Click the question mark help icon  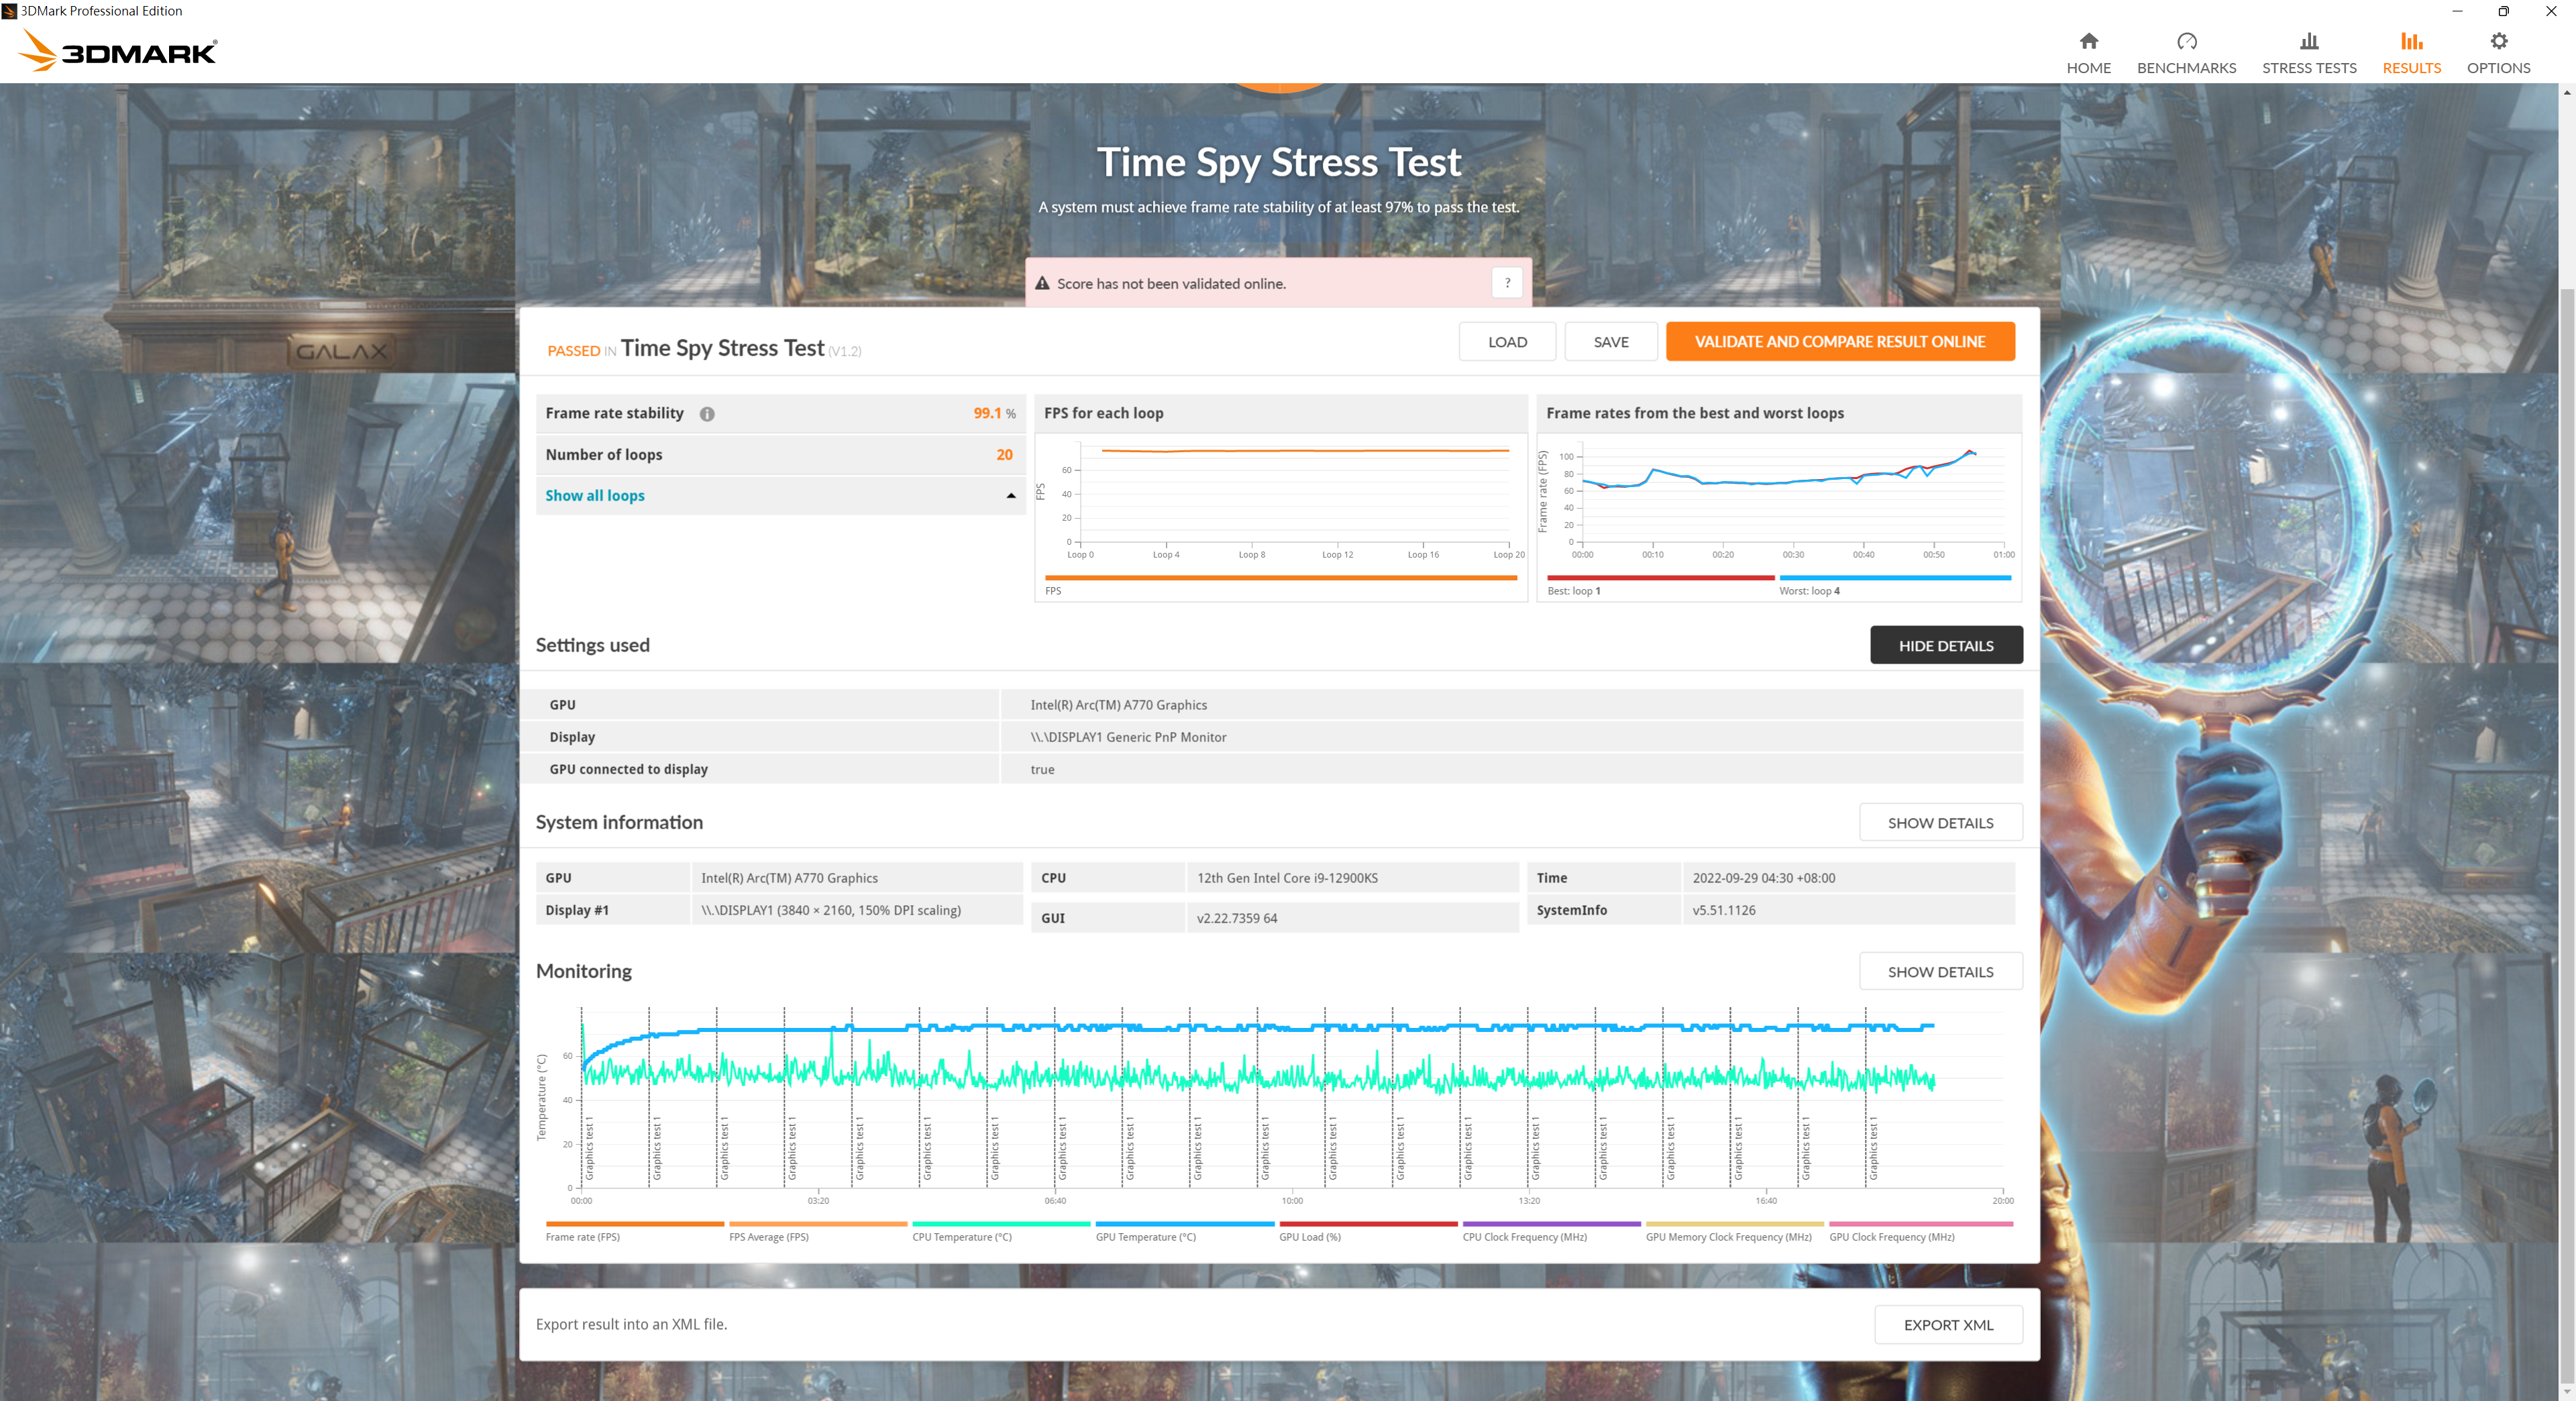point(1507,283)
